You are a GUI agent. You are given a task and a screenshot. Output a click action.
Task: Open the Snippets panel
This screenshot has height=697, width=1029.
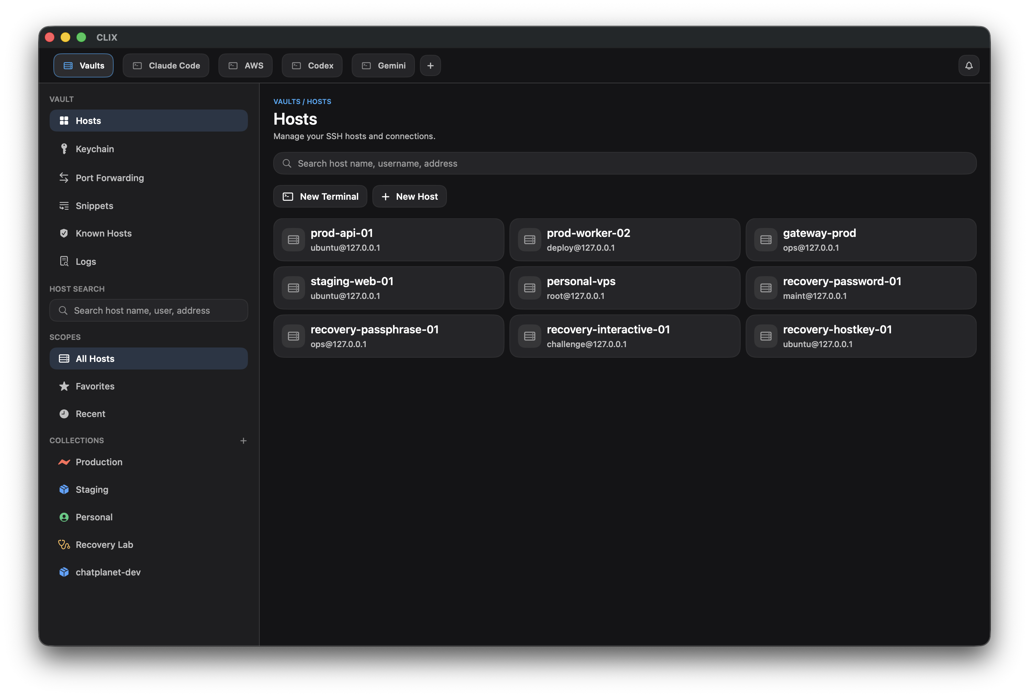click(94, 206)
